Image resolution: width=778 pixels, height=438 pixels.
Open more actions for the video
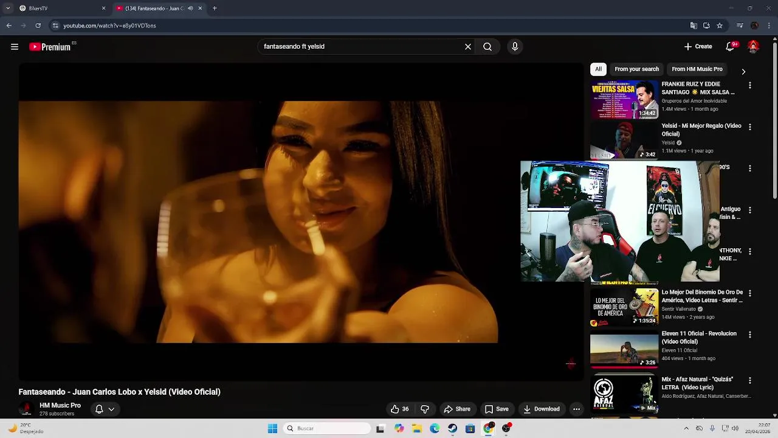[576, 409]
